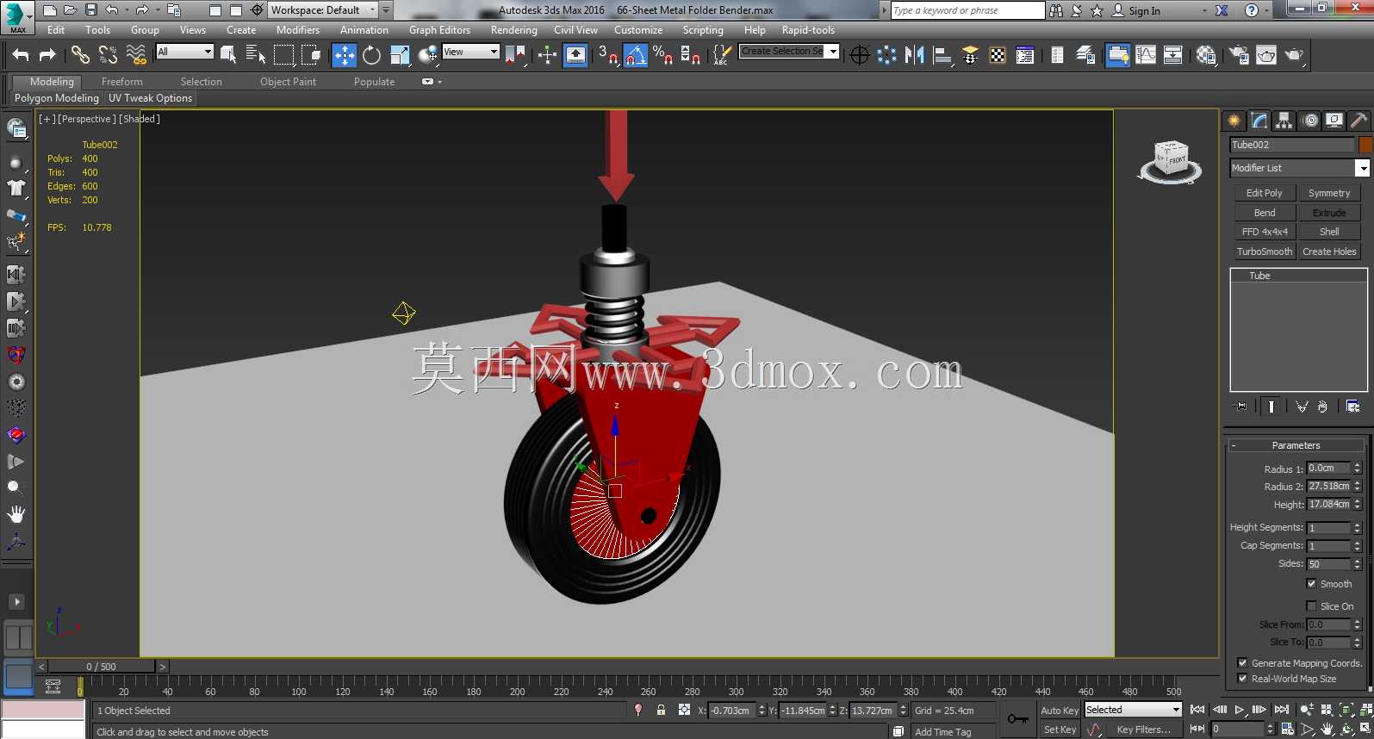Click the Sides value field
Image resolution: width=1374 pixels, height=739 pixels.
pyautogui.click(x=1328, y=564)
